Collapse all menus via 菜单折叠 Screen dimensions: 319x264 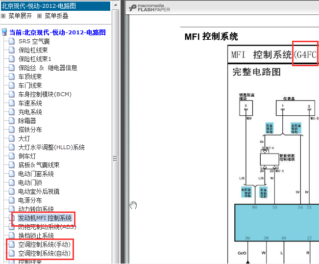(56, 16)
